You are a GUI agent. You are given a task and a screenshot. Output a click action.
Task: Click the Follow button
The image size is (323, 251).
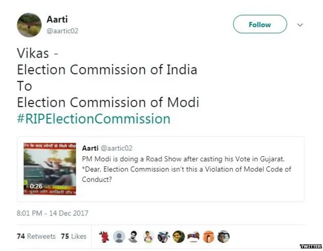point(260,24)
